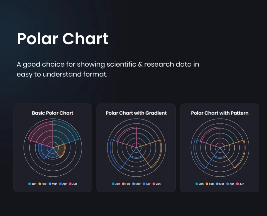The width and height of the screenshot is (267, 216).
Task: Click Feb orange dot in Gradient chart legend
Action: (123, 184)
